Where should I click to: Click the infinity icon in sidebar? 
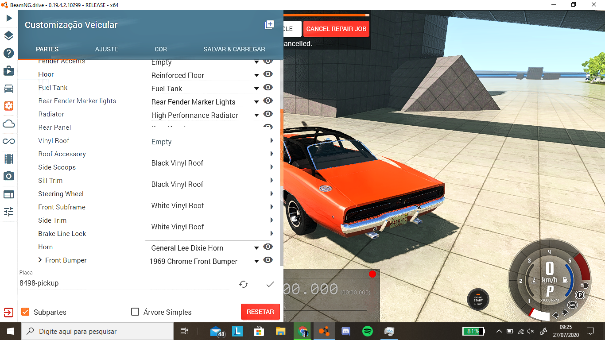9,141
